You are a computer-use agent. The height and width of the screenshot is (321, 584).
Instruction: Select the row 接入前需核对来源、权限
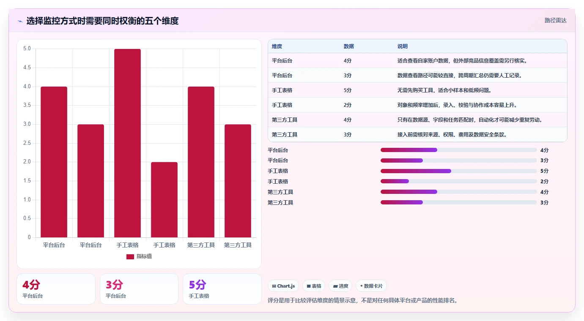tap(417, 135)
